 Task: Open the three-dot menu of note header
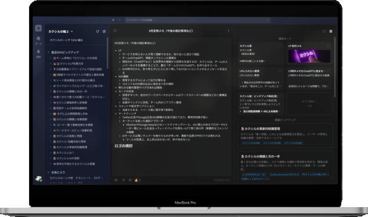tap(228, 31)
